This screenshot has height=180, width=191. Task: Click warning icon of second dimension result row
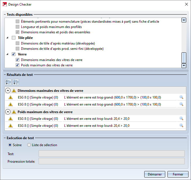(11, 104)
